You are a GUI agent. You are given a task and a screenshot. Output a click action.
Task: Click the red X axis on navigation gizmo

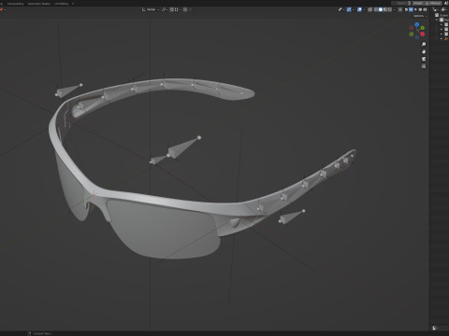[423, 34]
